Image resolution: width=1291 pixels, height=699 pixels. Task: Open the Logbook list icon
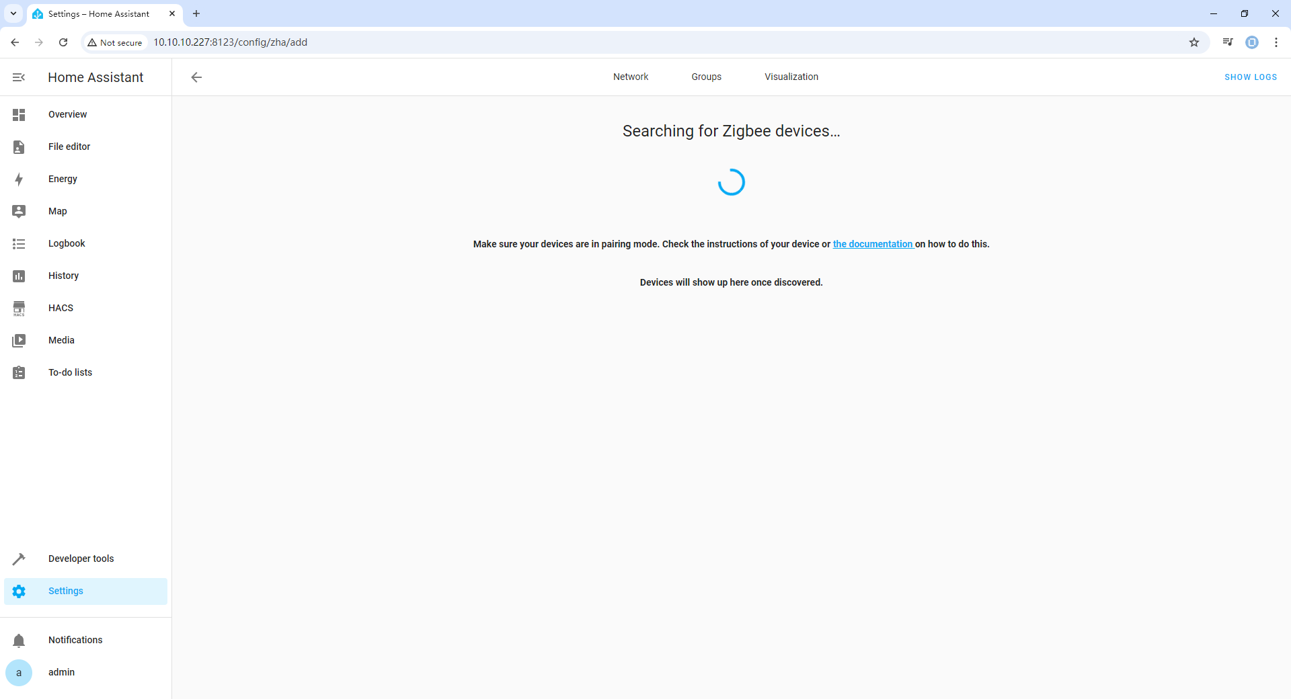19,244
